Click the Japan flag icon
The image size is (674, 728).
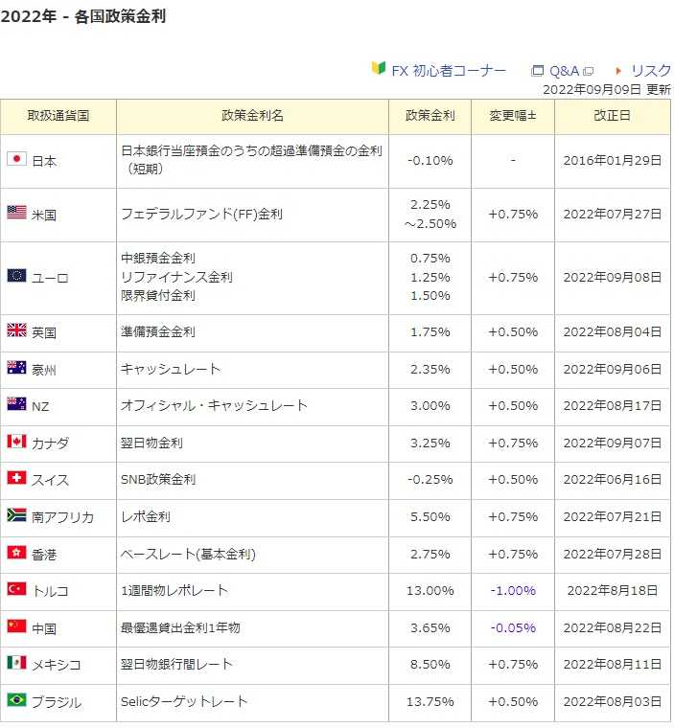click(x=16, y=160)
